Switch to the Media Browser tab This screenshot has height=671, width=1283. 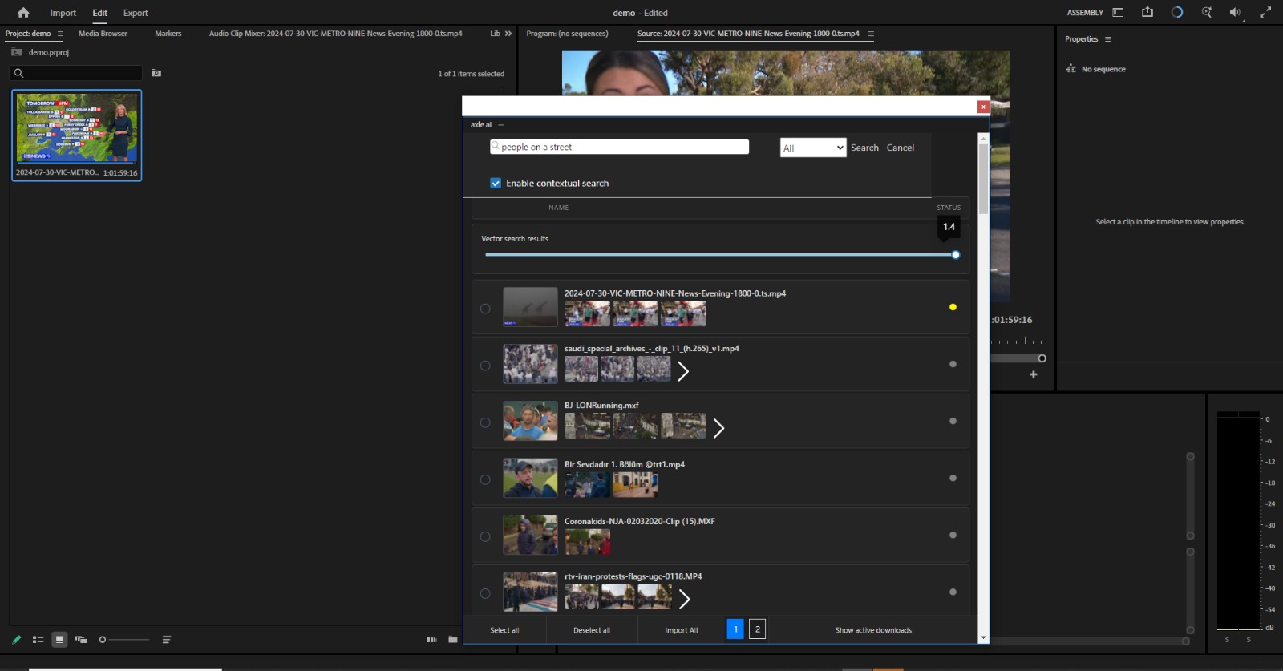(x=103, y=34)
